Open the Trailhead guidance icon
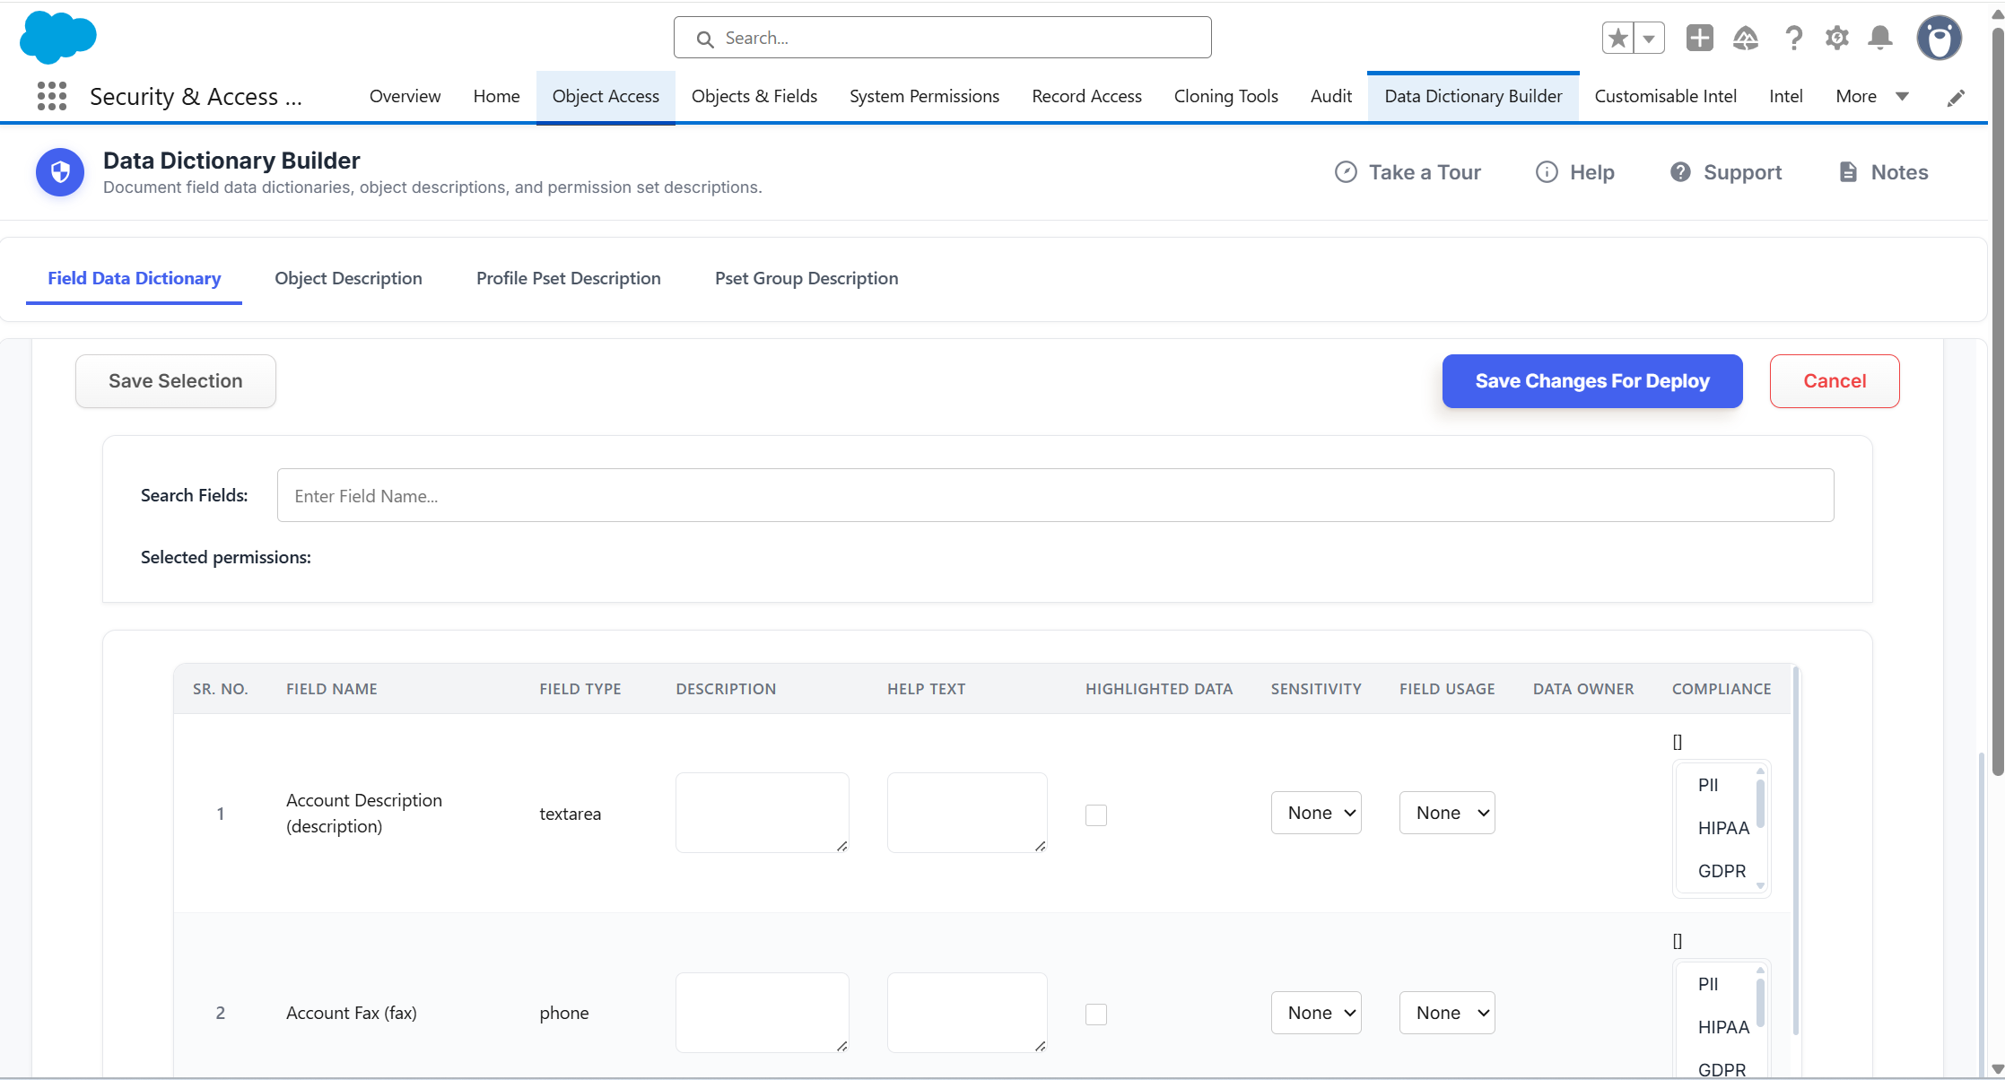 [1746, 38]
